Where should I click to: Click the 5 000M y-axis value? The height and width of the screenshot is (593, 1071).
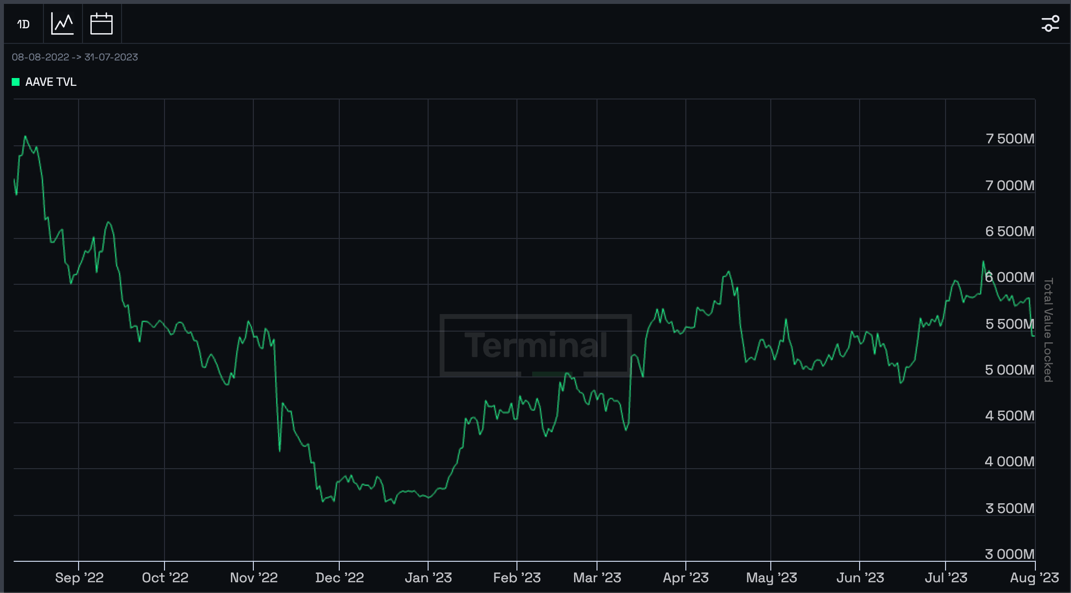[x=1010, y=370]
